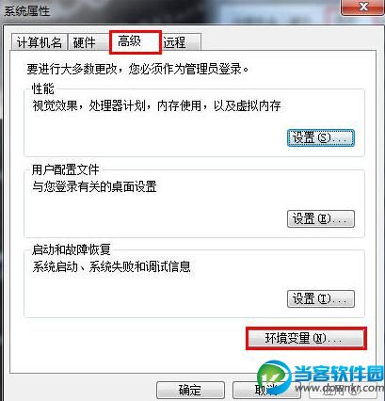385x401 pixels.
Task: Open performance 设置(S) button
Action: [321, 137]
